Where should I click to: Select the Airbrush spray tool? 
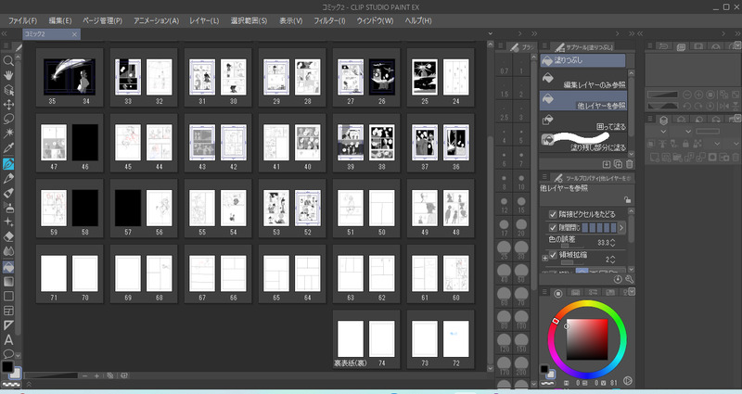[x=8, y=207]
